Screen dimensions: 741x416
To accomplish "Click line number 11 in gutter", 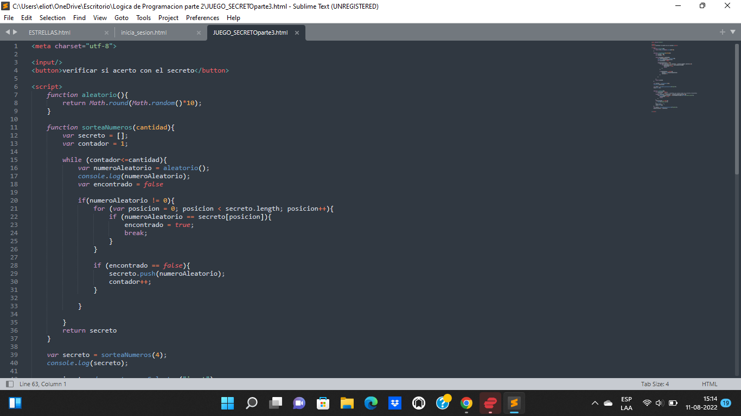I will [14, 127].
